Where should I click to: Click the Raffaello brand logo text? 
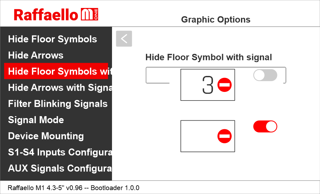pos(46,15)
